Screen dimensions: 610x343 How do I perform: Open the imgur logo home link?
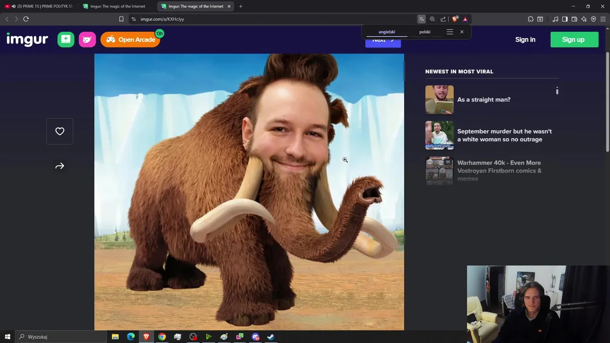point(27,40)
